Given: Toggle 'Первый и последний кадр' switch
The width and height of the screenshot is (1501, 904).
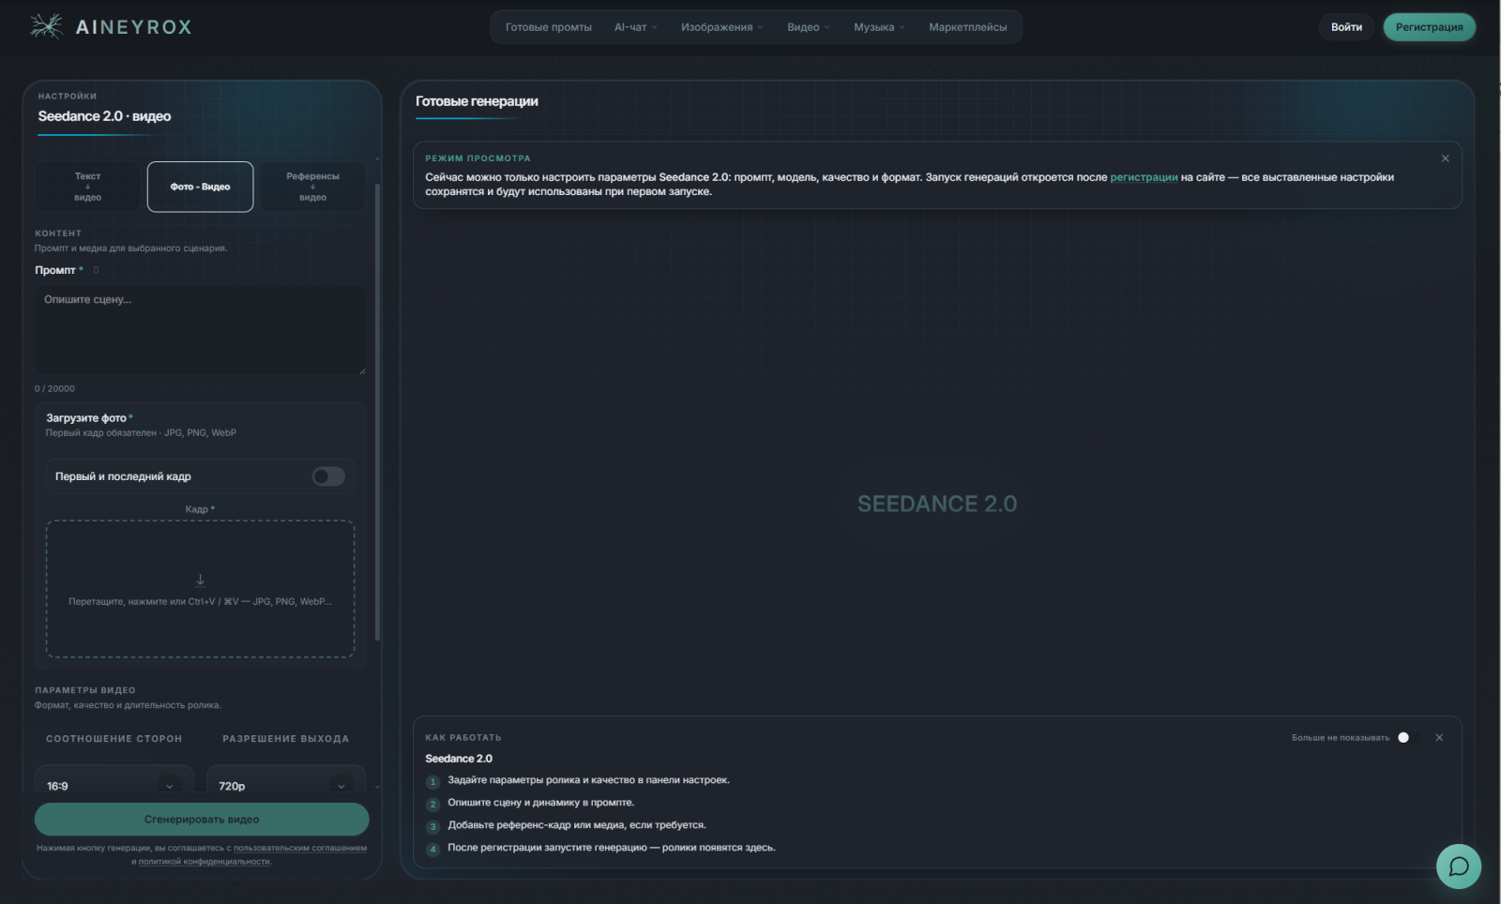Looking at the screenshot, I should click(x=328, y=476).
